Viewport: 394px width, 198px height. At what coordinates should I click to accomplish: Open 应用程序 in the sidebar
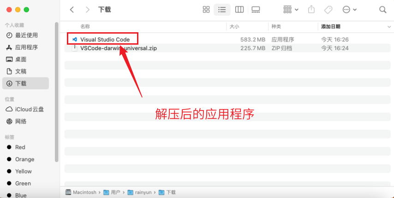point(26,47)
